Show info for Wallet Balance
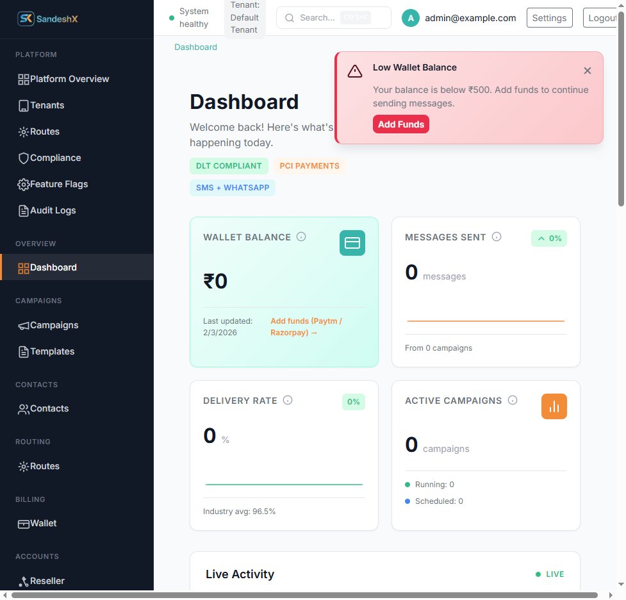The width and height of the screenshot is (626, 600). tap(301, 237)
